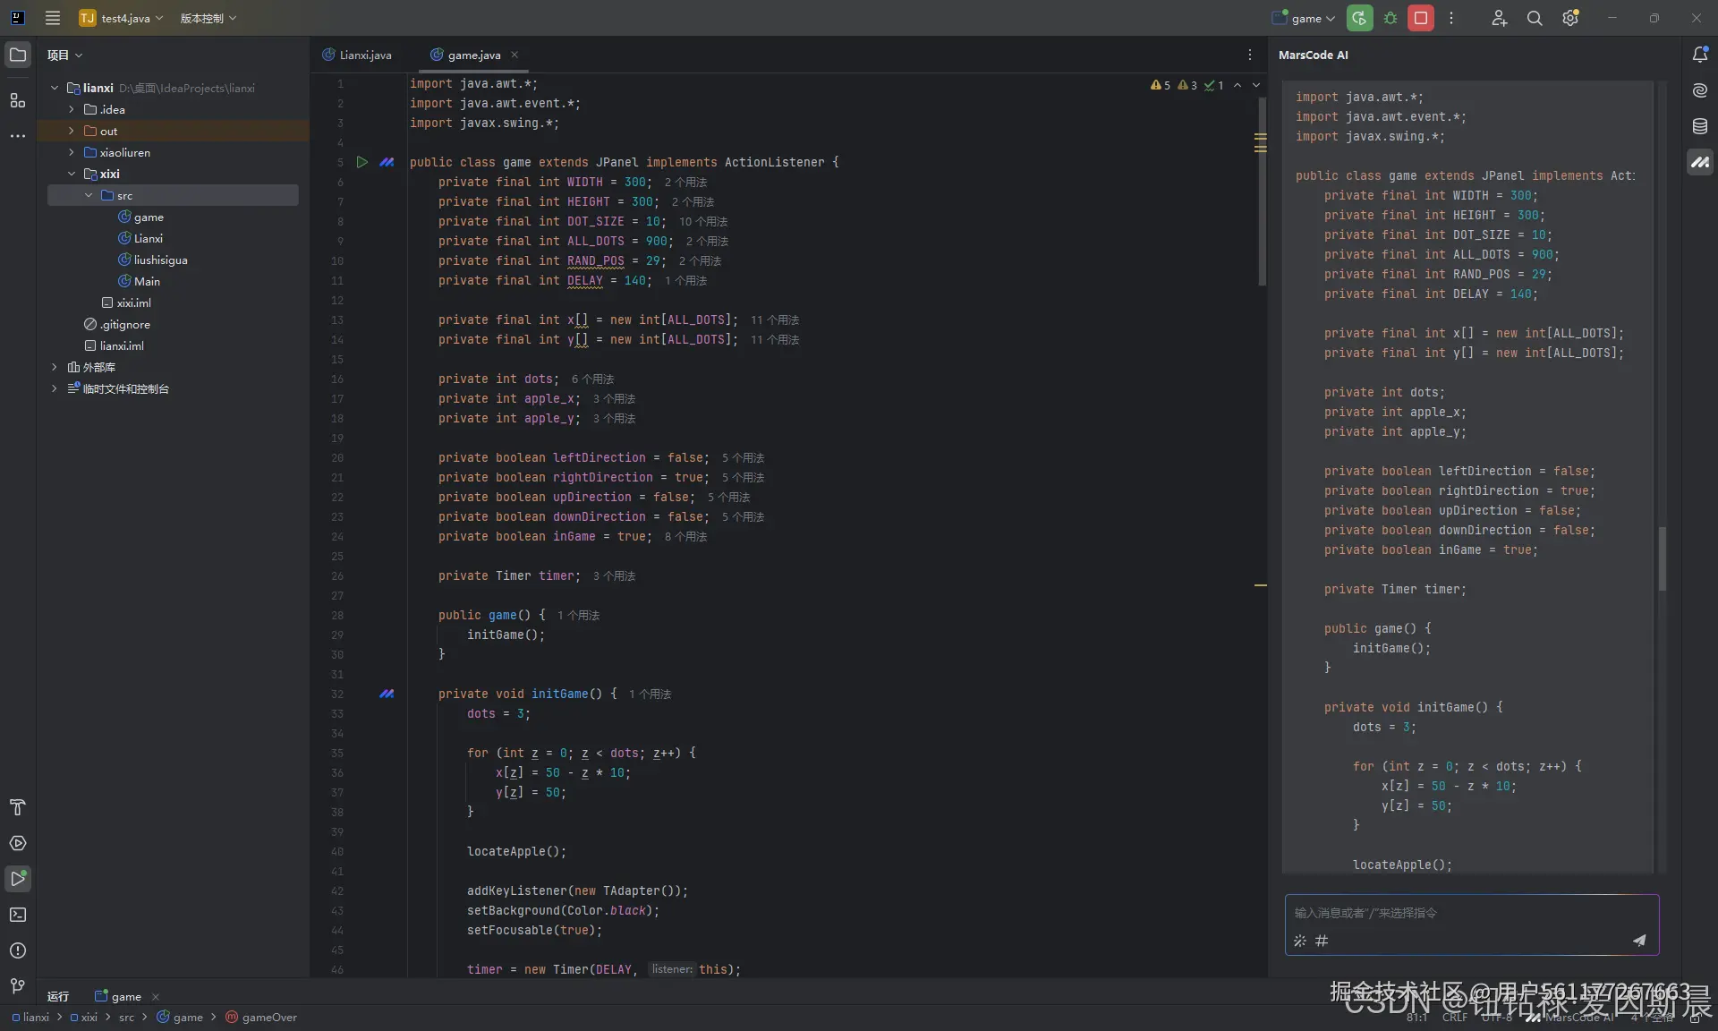Click the Debug bug icon

point(1391,18)
